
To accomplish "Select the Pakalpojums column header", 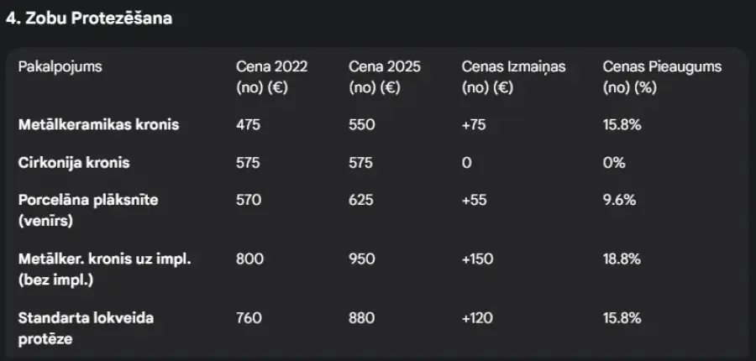I will [60, 67].
